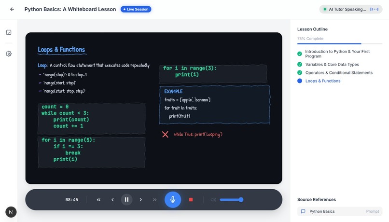Click the Lesson Outline heading

312,29
